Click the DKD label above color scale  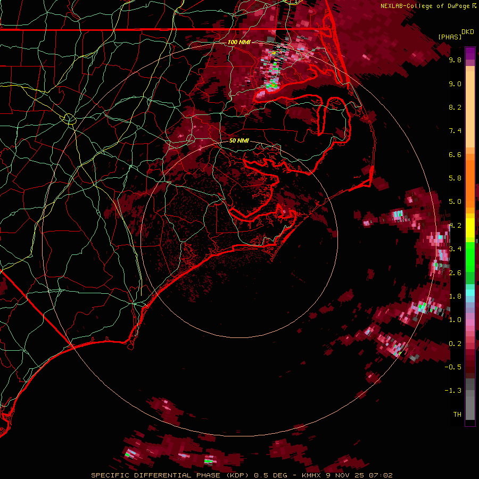pos(468,32)
